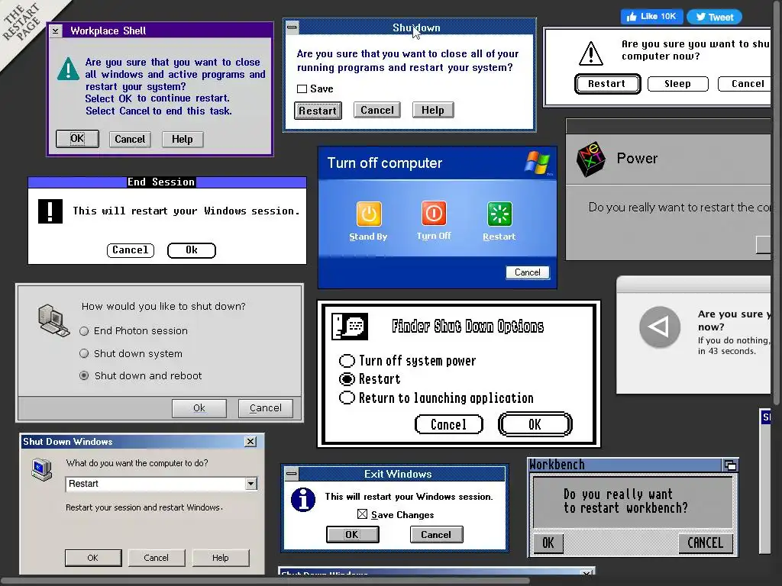
Task: Click the warning triangle in the Mac restart dialog
Action: tap(591, 53)
